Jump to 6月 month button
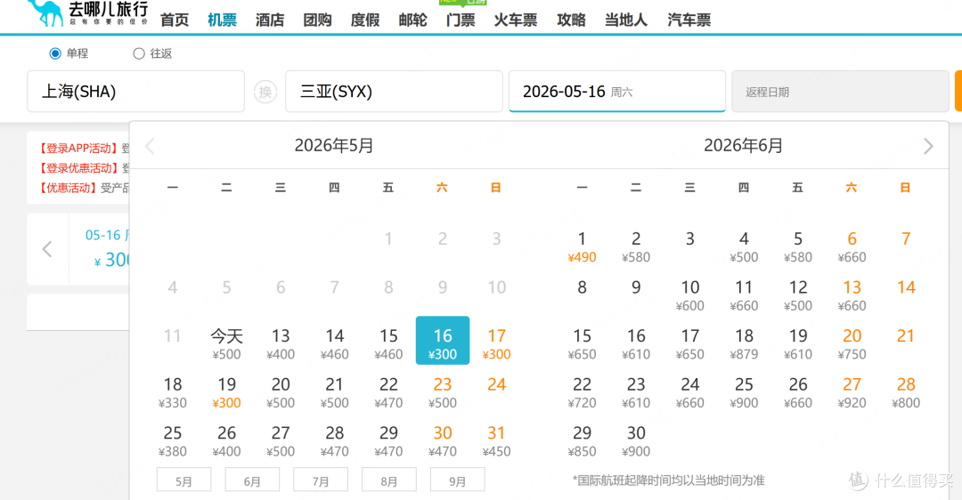Image resolution: width=962 pixels, height=500 pixels. pyautogui.click(x=252, y=480)
